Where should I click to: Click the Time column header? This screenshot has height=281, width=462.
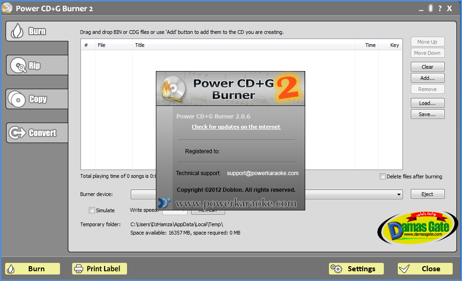coord(367,45)
